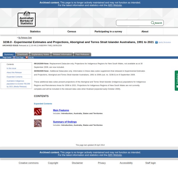This screenshot has height=178, width=178.
Task: Open the Census navigation menu
Action: [71, 31]
